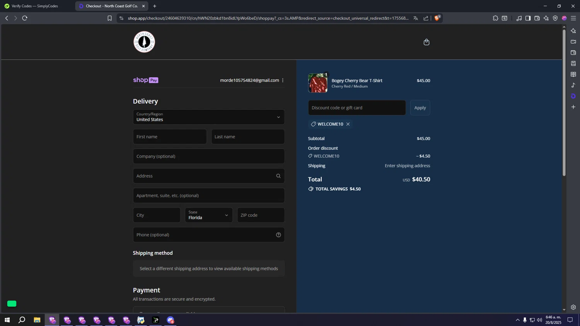Open account options menu next to email
580x326 pixels.
[x=283, y=80]
